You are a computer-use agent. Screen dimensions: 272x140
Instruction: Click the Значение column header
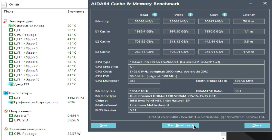[x=76, y=12]
